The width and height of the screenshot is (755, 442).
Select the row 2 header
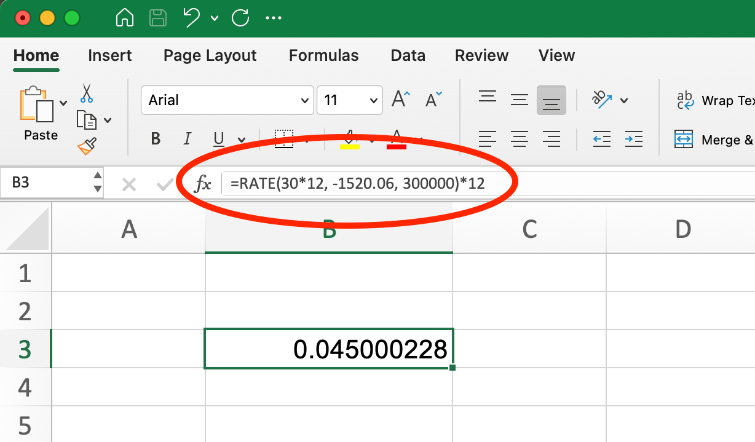[x=25, y=311]
